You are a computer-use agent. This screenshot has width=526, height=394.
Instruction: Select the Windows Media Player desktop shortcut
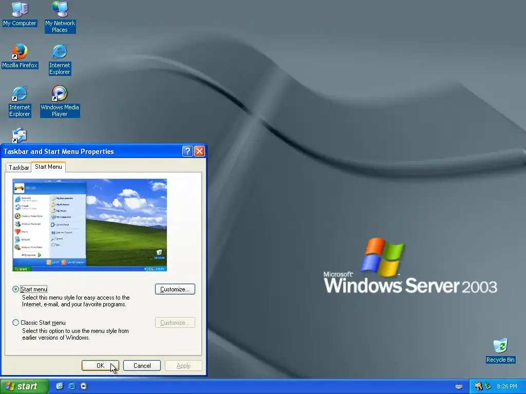pyautogui.click(x=60, y=102)
